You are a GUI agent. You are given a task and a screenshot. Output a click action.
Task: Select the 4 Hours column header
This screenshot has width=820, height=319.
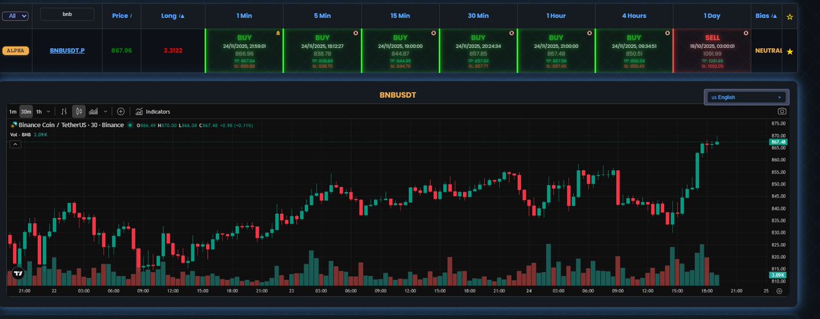(634, 16)
